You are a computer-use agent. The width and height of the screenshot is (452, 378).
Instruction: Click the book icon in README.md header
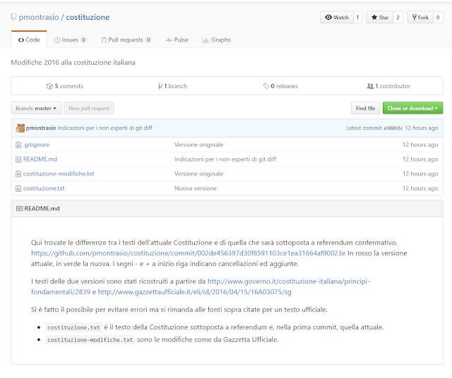[x=20, y=209]
